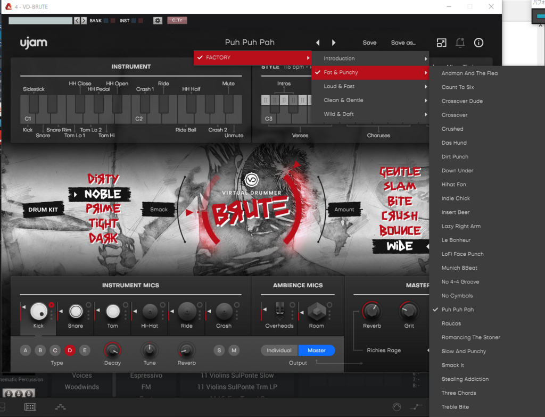Set Output to Master
This screenshot has height=417, width=545.
point(317,351)
